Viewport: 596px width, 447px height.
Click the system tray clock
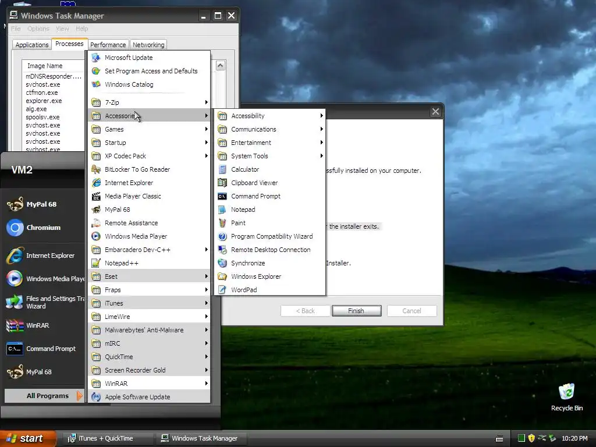(574, 438)
